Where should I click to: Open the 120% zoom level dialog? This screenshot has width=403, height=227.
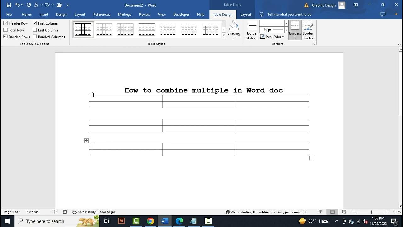coord(397,212)
